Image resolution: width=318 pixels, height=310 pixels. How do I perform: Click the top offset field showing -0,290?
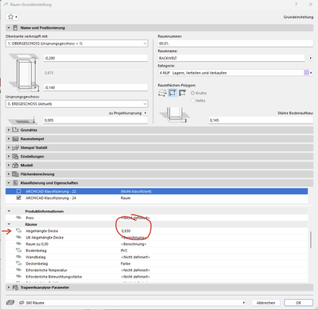coord(95,58)
